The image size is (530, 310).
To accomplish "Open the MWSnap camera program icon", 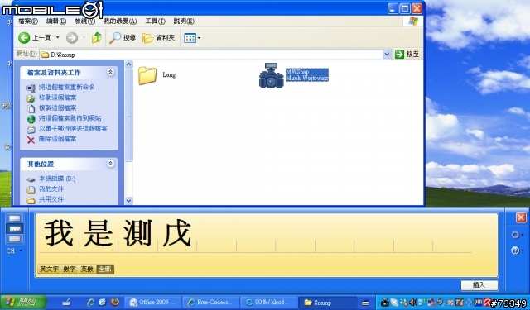I will point(271,75).
